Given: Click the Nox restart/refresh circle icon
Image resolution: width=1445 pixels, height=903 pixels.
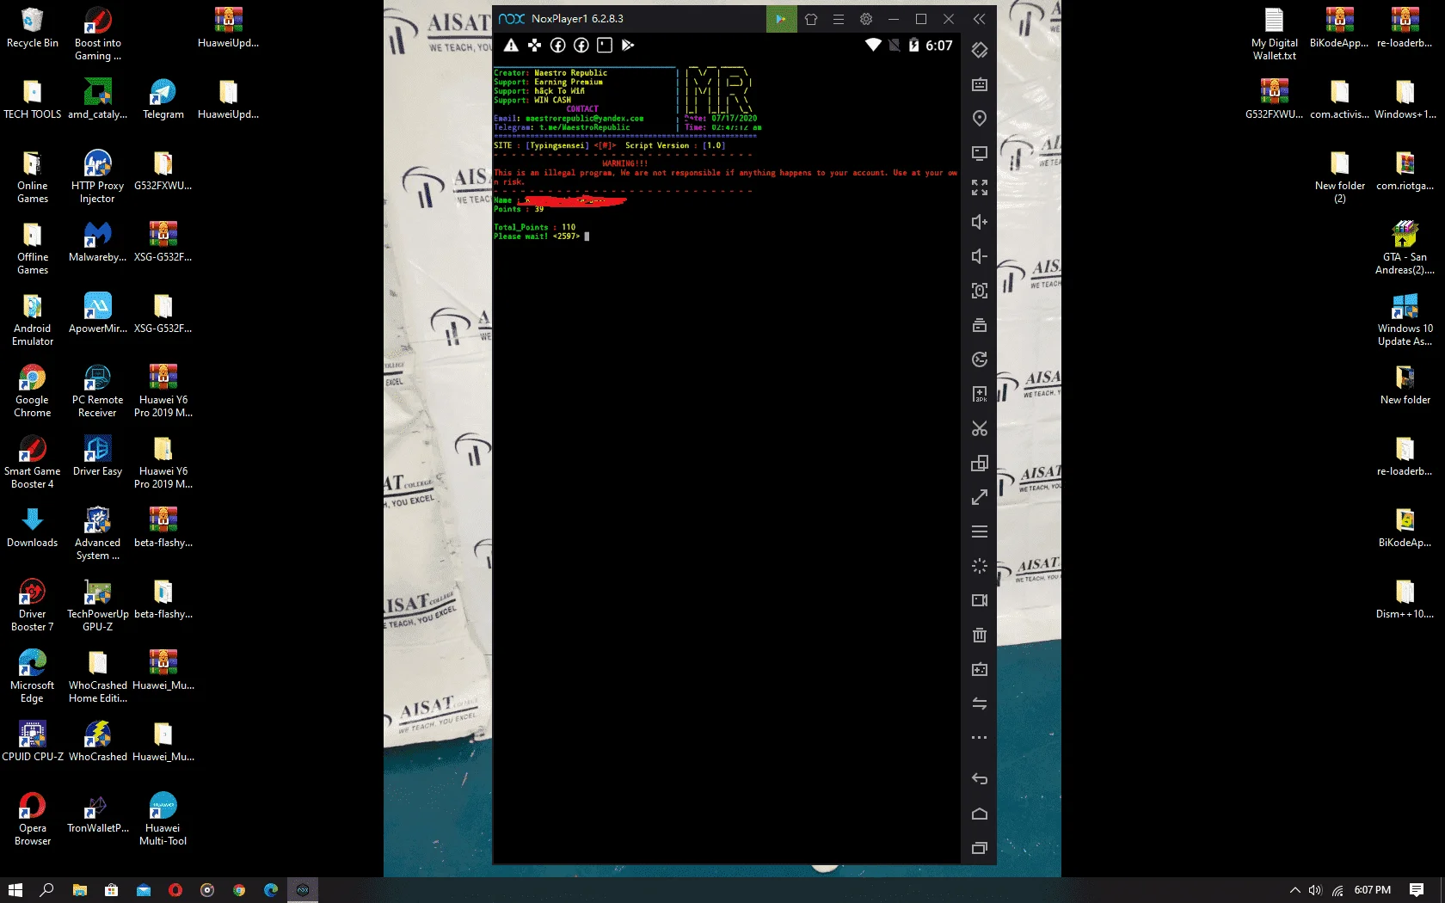Looking at the screenshot, I should (979, 359).
